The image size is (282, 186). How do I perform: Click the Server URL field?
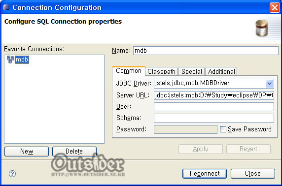(214, 95)
